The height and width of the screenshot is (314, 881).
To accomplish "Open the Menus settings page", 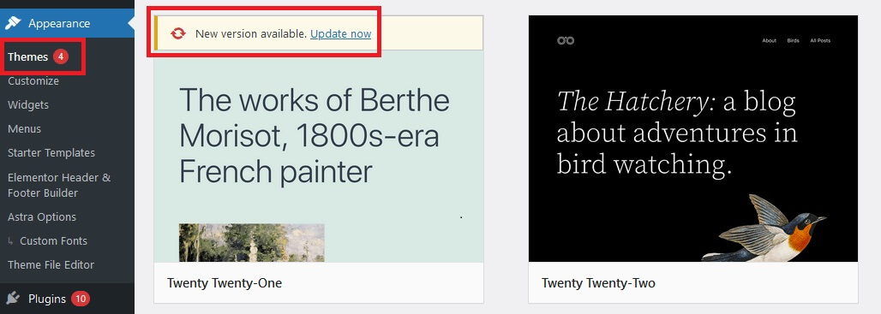I will pos(24,129).
